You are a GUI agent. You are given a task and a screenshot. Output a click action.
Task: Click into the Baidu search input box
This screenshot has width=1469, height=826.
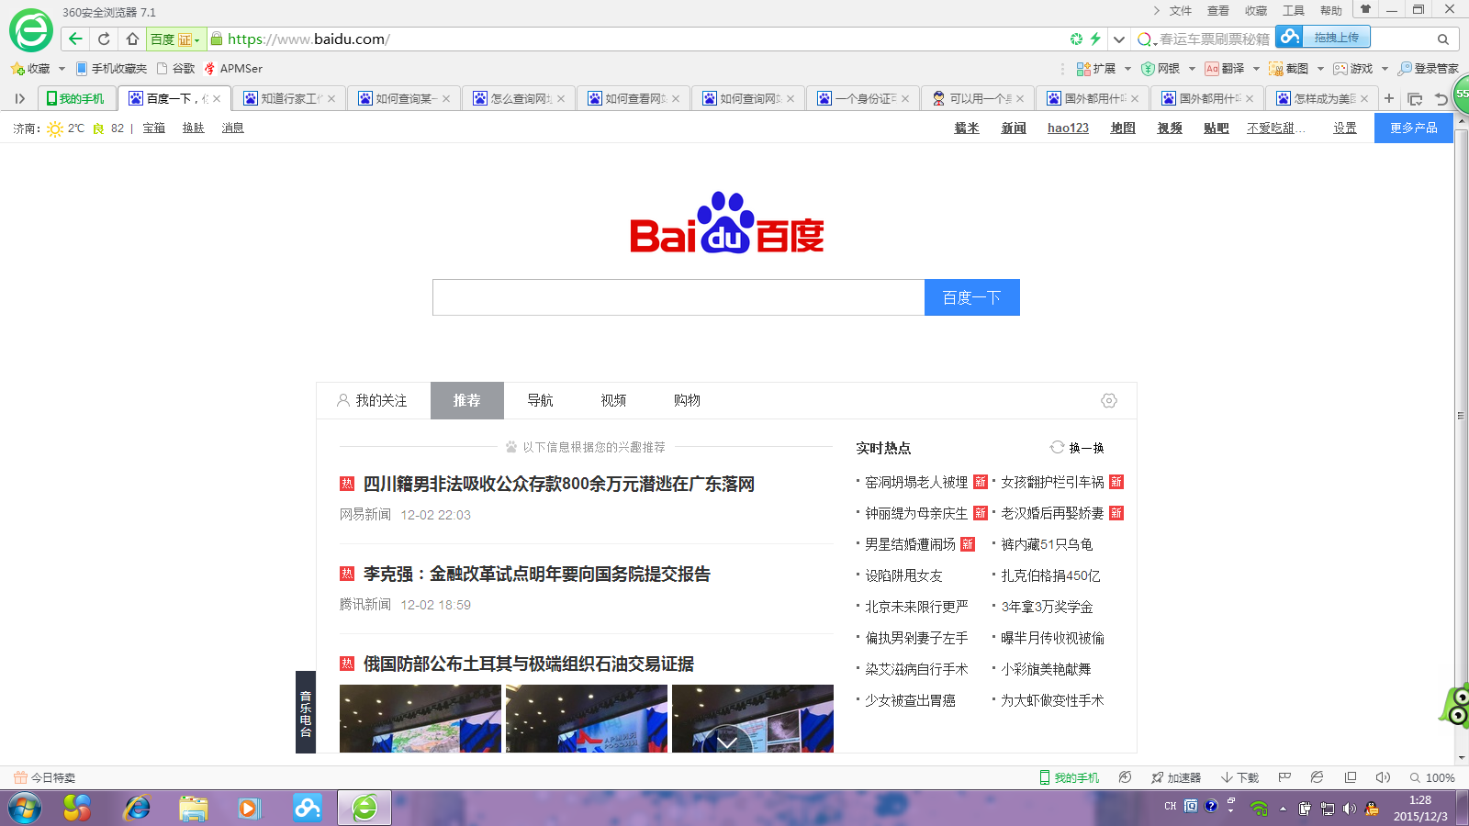(678, 297)
